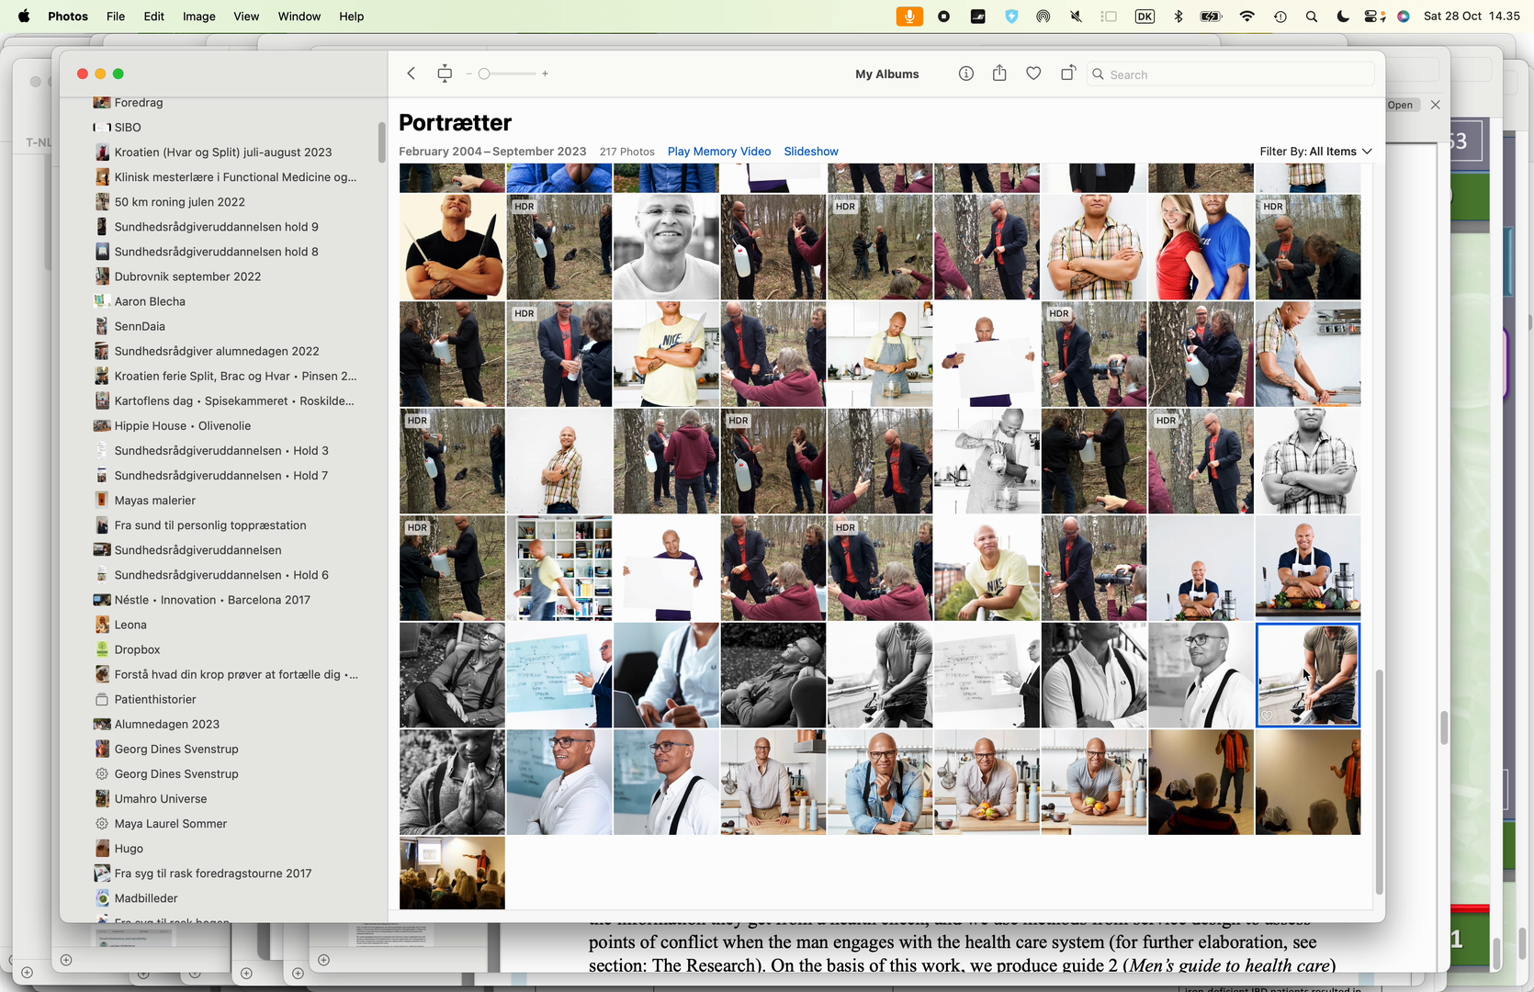The height and width of the screenshot is (992, 1534).
Task: Open Spotlight search in the menu bar
Action: click(x=1312, y=17)
